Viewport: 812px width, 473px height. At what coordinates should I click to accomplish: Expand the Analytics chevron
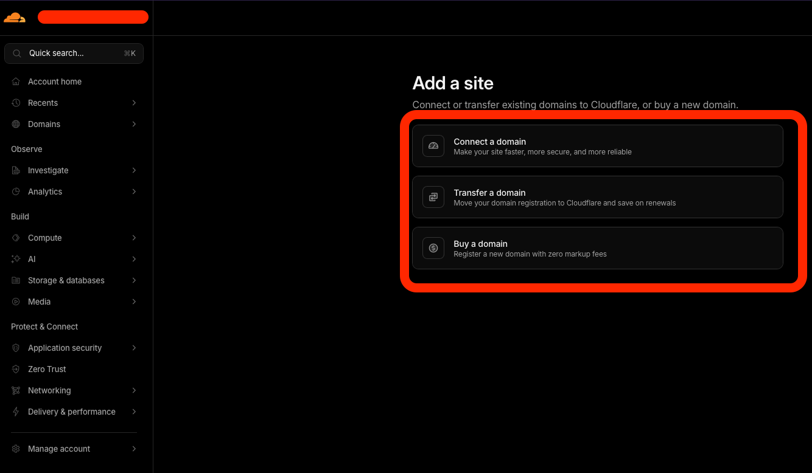tap(134, 192)
